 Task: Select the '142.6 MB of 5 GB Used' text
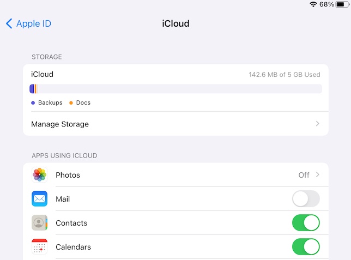tap(285, 75)
